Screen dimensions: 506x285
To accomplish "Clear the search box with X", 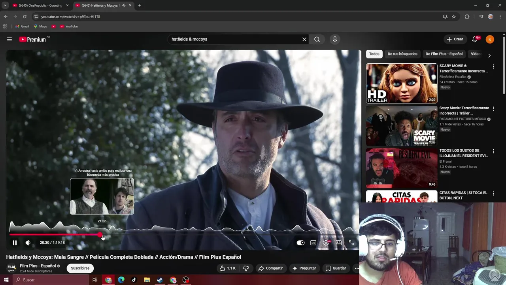I will [304, 39].
